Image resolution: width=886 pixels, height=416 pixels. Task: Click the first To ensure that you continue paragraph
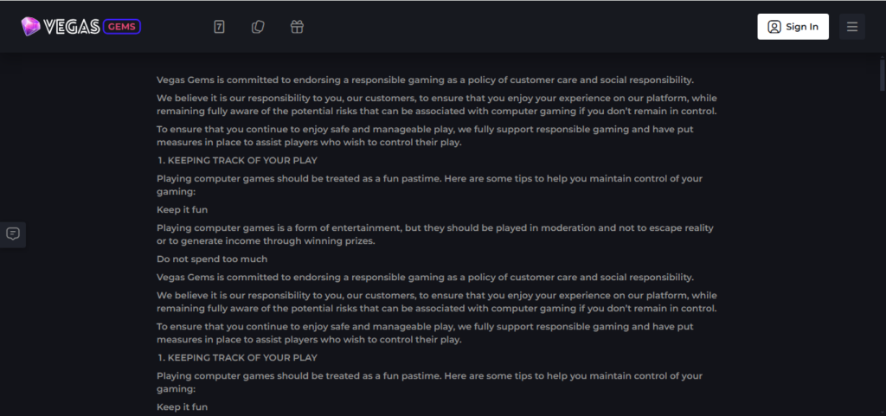[425, 136]
